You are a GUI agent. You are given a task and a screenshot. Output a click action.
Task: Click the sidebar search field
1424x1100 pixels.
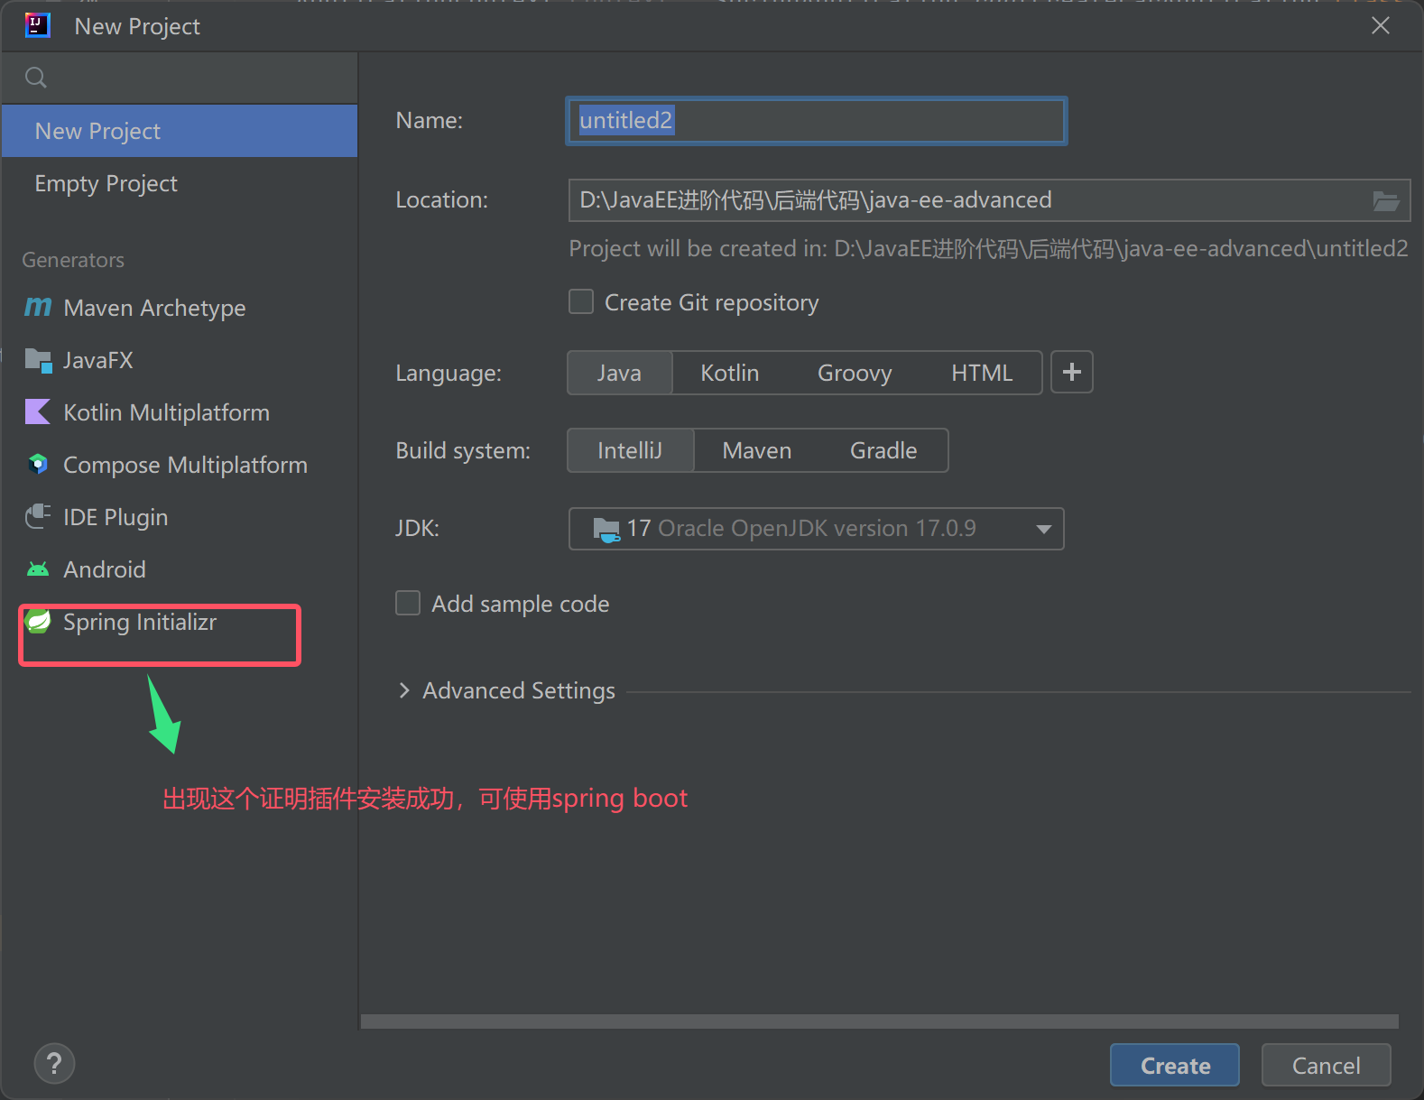[x=180, y=78]
